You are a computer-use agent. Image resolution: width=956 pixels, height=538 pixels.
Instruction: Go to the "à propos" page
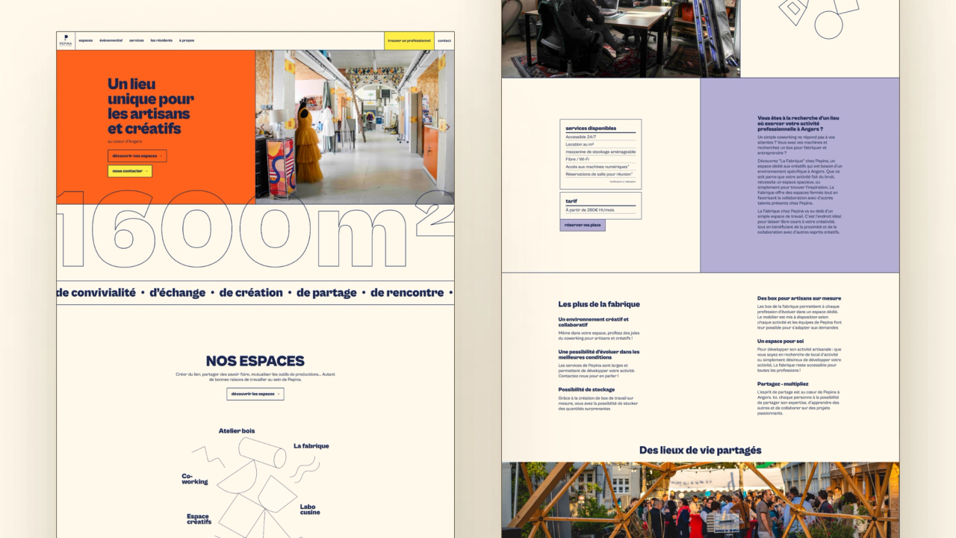click(187, 40)
